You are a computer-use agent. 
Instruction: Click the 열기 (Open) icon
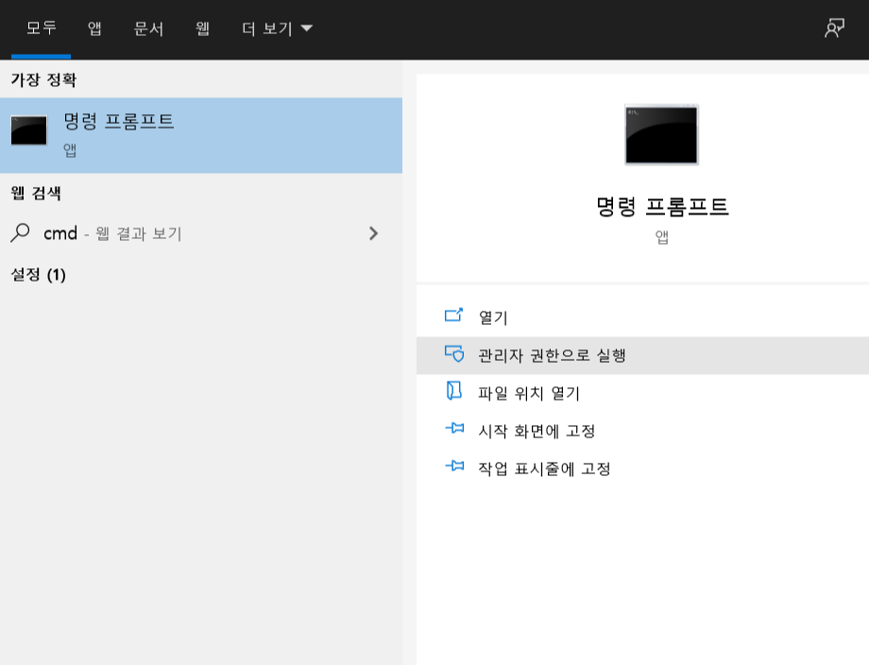point(454,316)
